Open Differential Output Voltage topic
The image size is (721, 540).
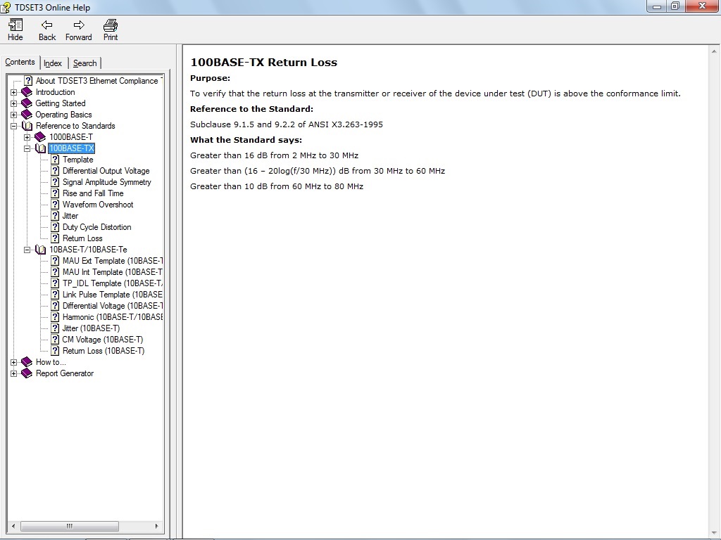click(x=106, y=171)
